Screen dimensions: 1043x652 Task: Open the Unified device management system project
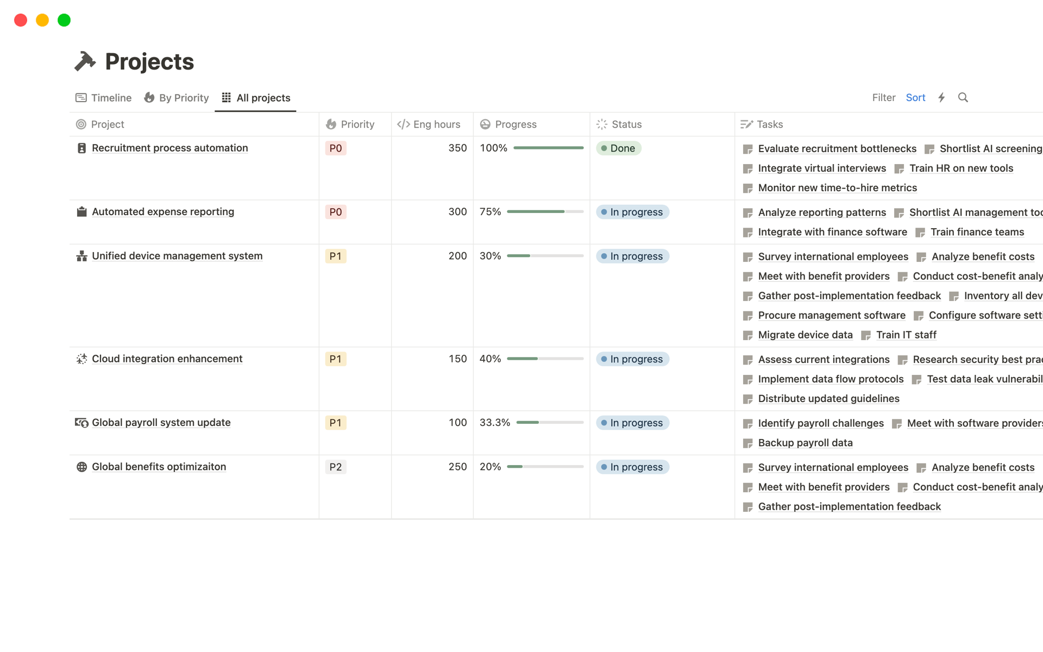pyautogui.click(x=177, y=255)
